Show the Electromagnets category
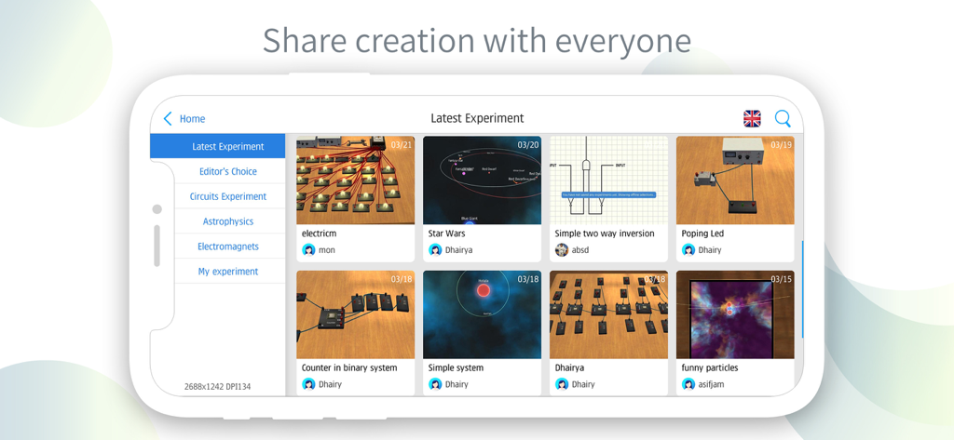Viewport: 954px width, 440px height. (228, 247)
